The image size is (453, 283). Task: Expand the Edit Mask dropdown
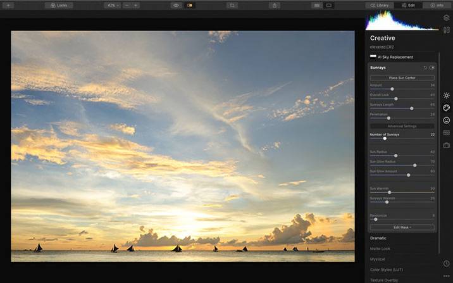(x=402, y=227)
